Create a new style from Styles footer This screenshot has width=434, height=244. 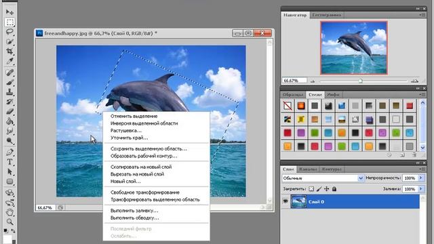402,155
